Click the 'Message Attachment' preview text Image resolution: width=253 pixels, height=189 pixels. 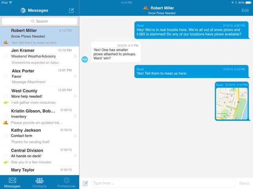click(29, 82)
